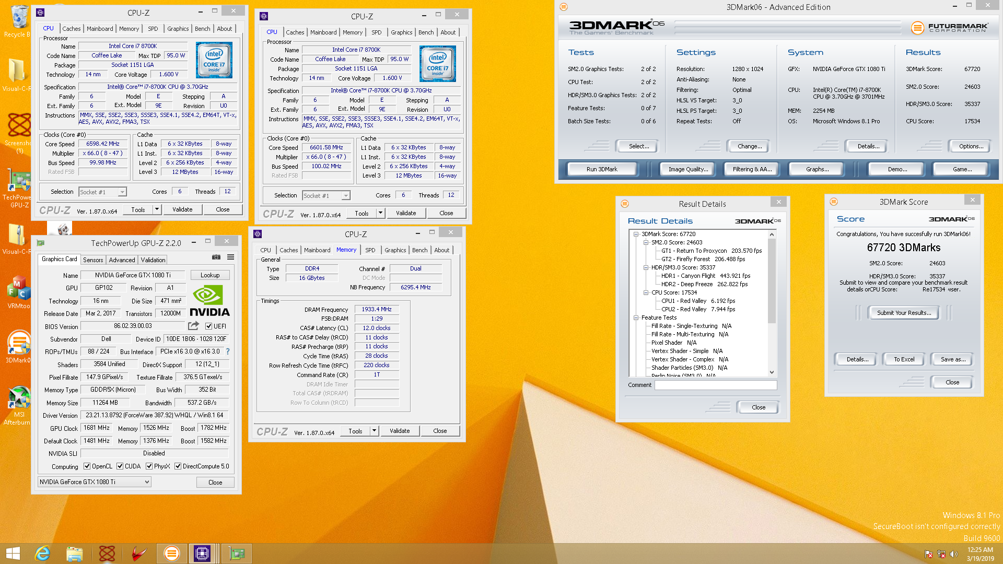Switch to Sensors tab in GPU-Z

pos(93,260)
